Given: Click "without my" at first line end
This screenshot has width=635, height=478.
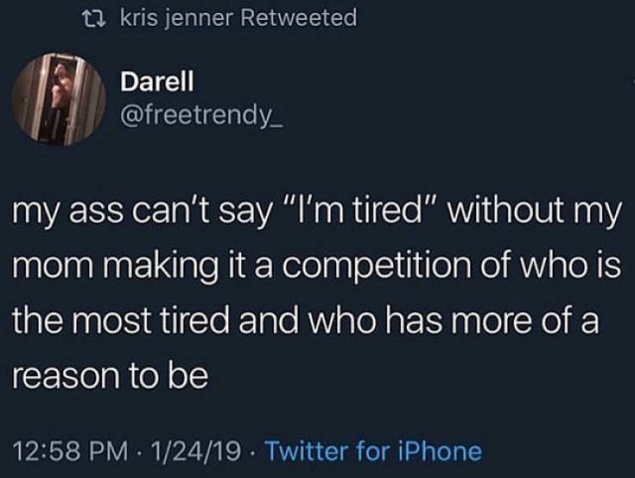Looking at the screenshot, I should click(534, 213).
